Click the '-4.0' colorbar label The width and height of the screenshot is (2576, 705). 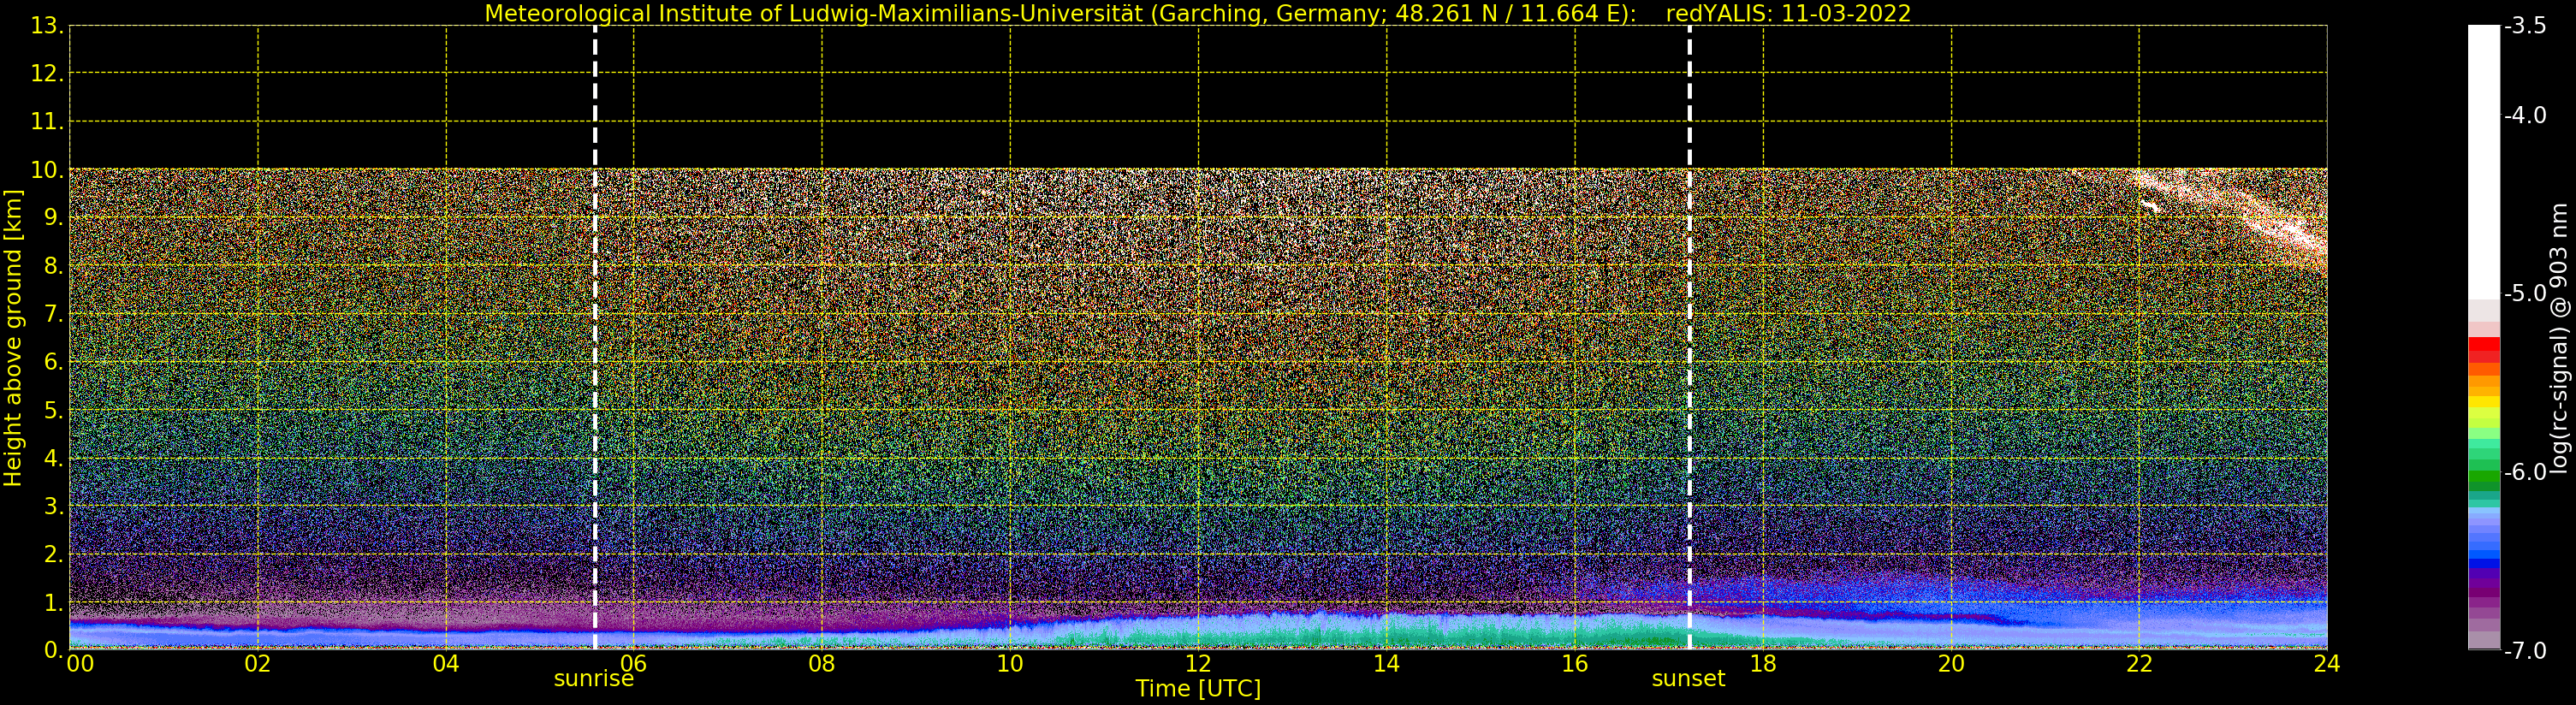(x=2525, y=115)
